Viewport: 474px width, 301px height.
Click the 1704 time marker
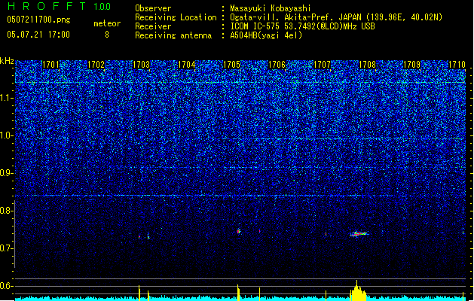click(x=187, y=65)
